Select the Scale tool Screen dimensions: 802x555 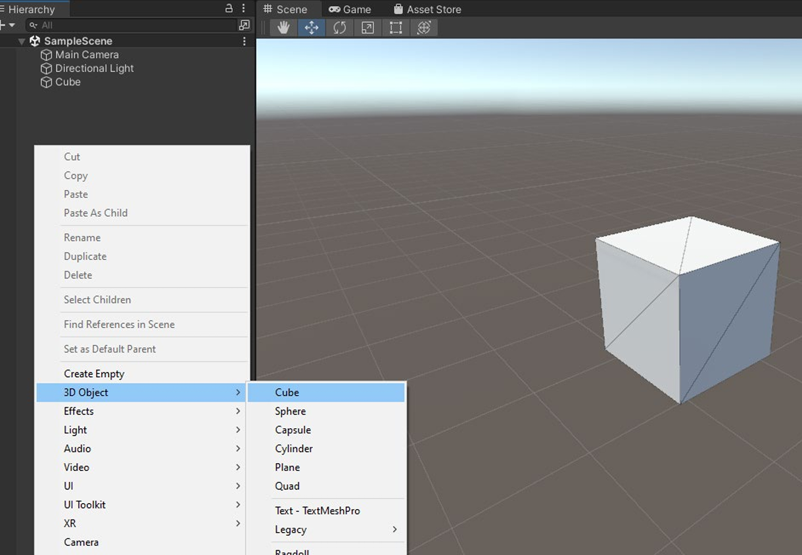coord(368,28)
